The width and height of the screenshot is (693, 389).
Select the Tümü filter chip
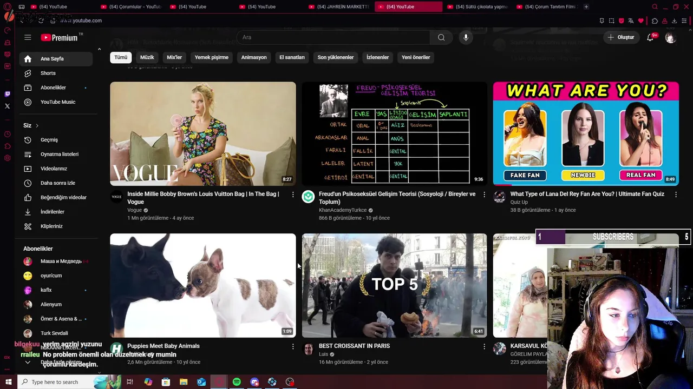coord(121,57)
